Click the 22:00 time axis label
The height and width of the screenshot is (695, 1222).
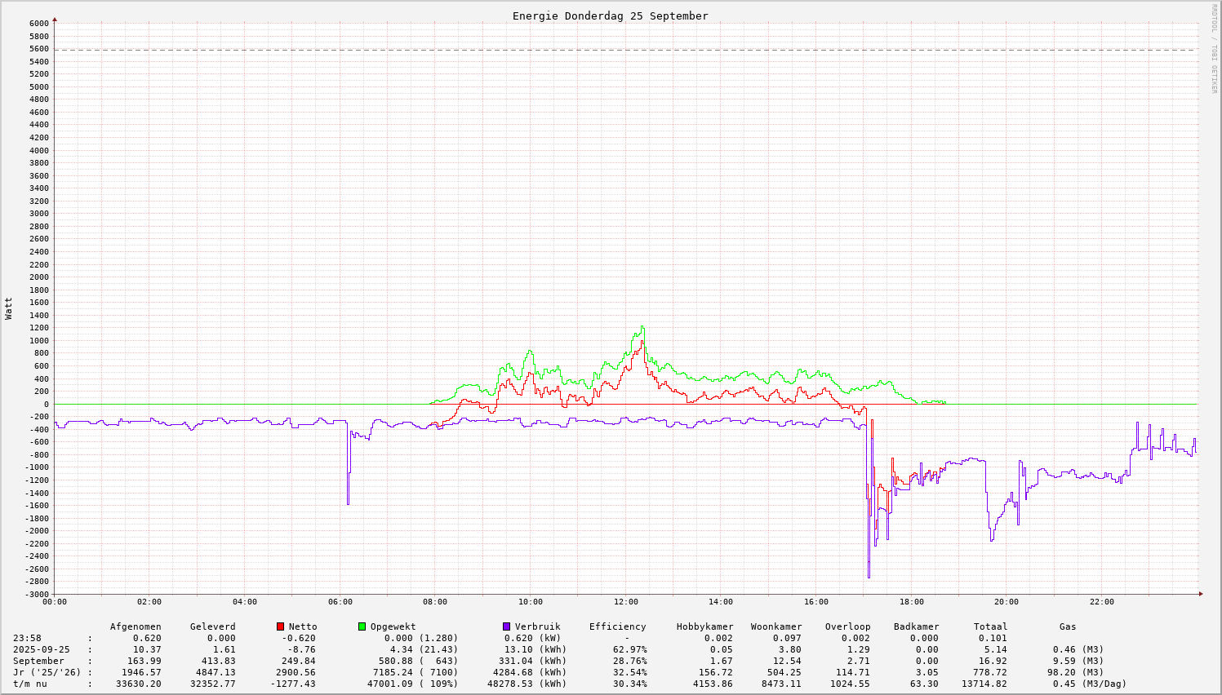point(1101,602)
